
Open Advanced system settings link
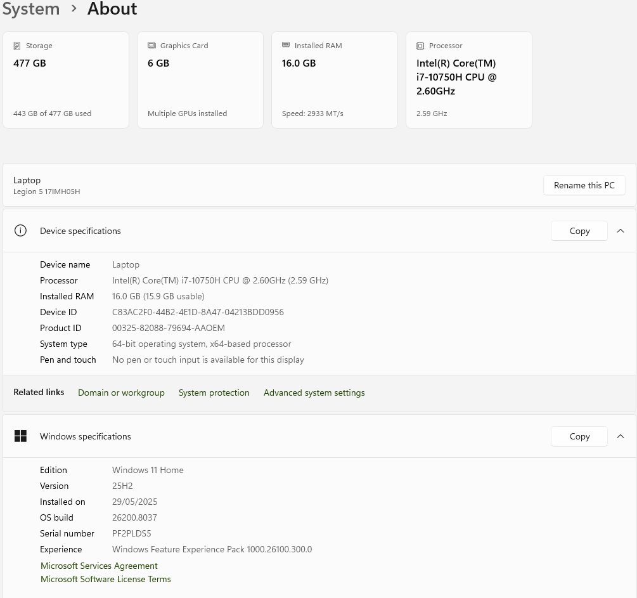pyautogui.click(x=314, y=393)
